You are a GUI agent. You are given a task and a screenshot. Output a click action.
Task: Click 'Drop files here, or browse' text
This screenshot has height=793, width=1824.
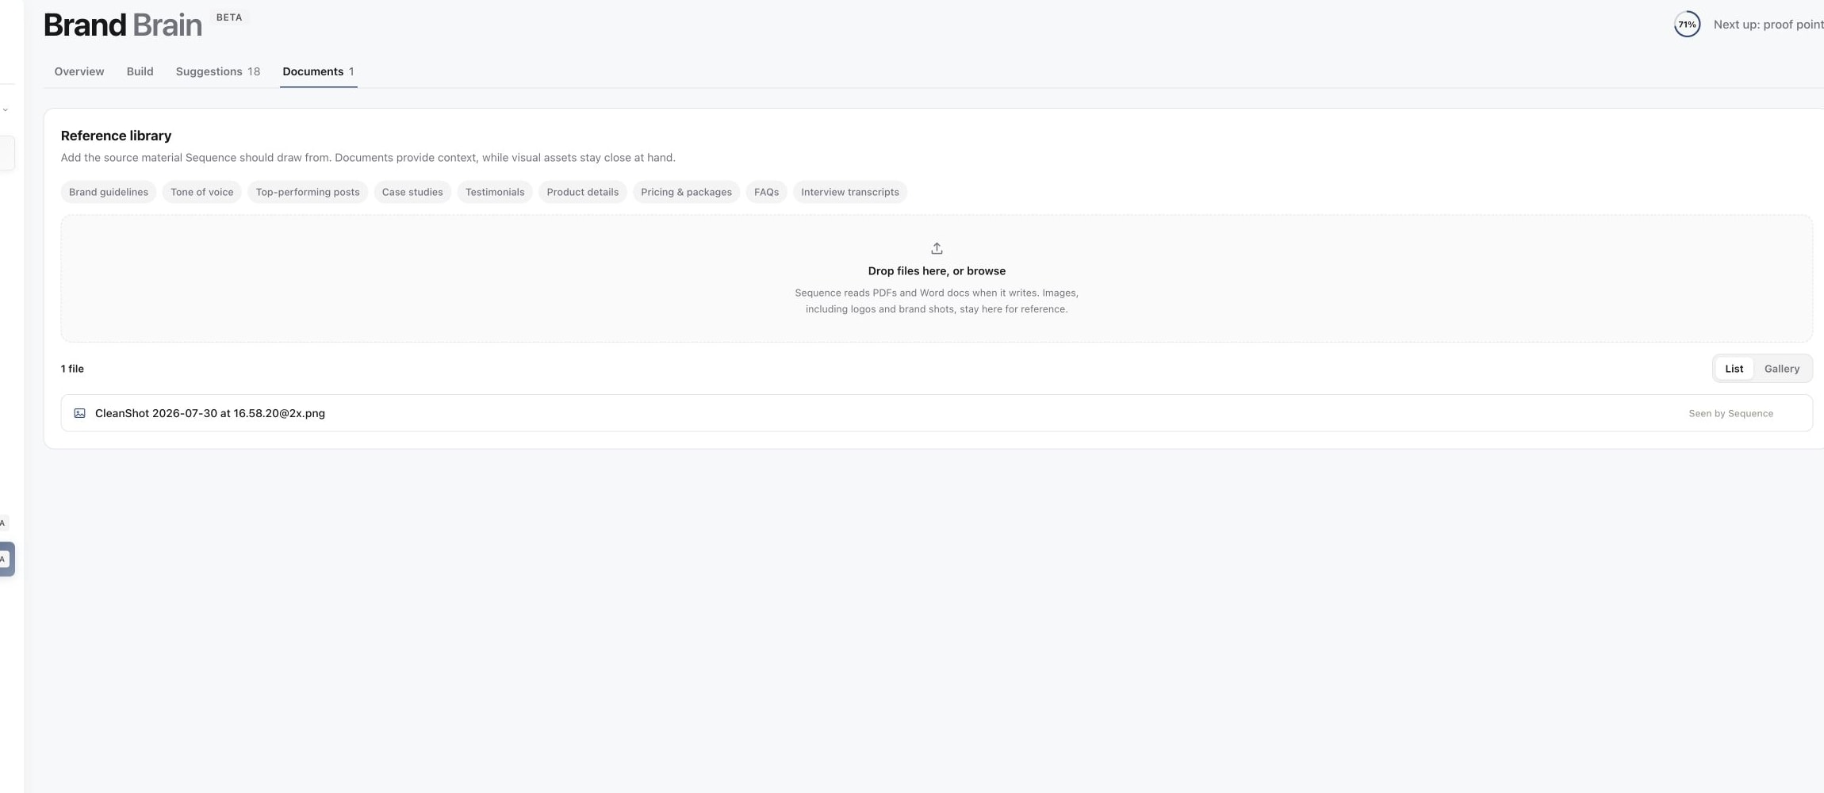(x=937, y=271)
